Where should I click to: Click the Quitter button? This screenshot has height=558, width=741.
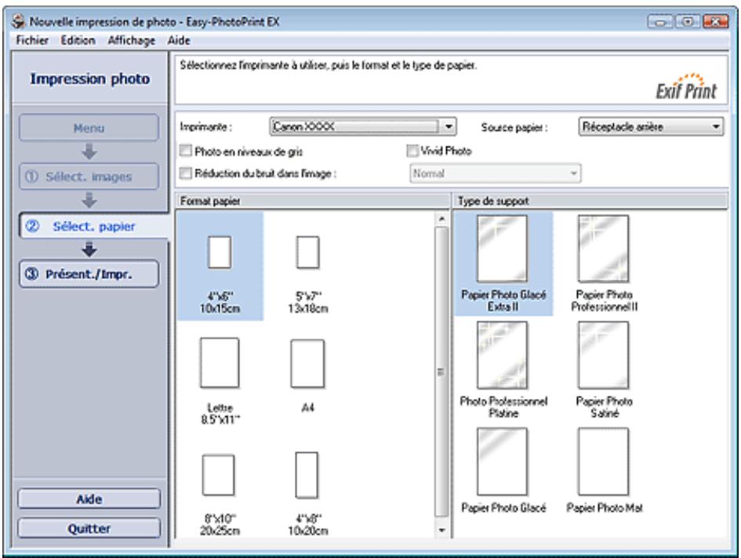(x=89, y=528)
